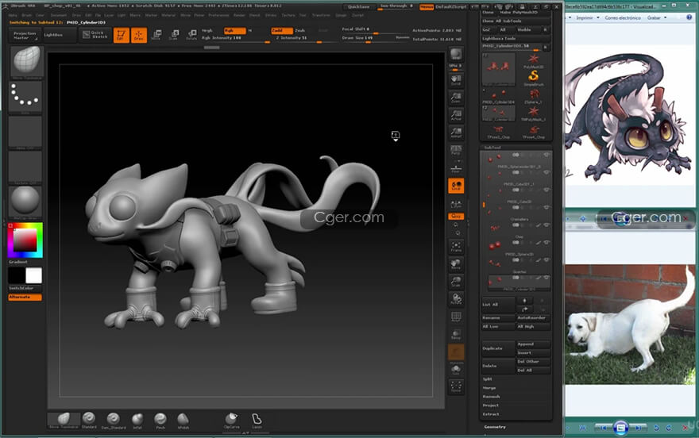Pick a color from the color picker square
The width and height of the screenshot is (699, 438).
[25, 238]
